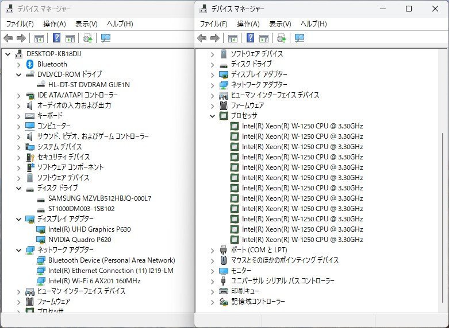Expand ファームウェア node in right window

(213, 106)
